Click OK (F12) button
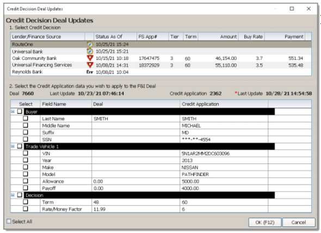The height and width of the screenshot is (233, 321). click(265, 222)
